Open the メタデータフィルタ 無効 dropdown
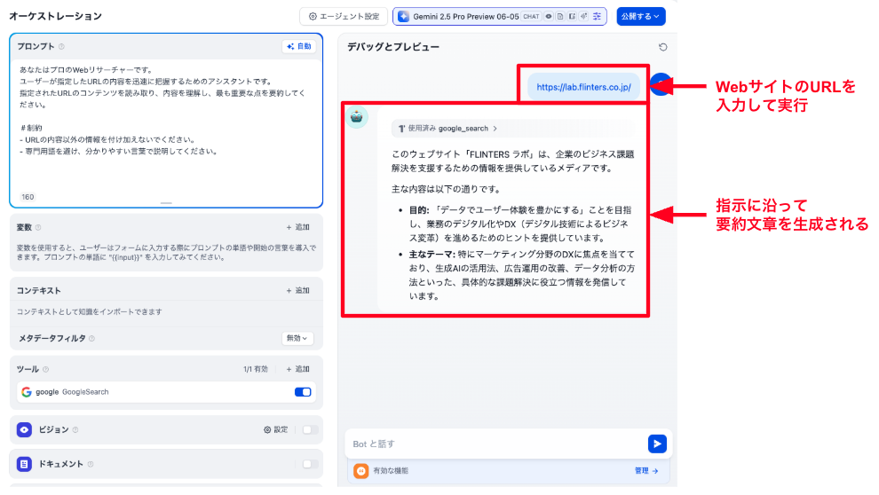This screenshot has height=495, width=879. pos(297,338)
